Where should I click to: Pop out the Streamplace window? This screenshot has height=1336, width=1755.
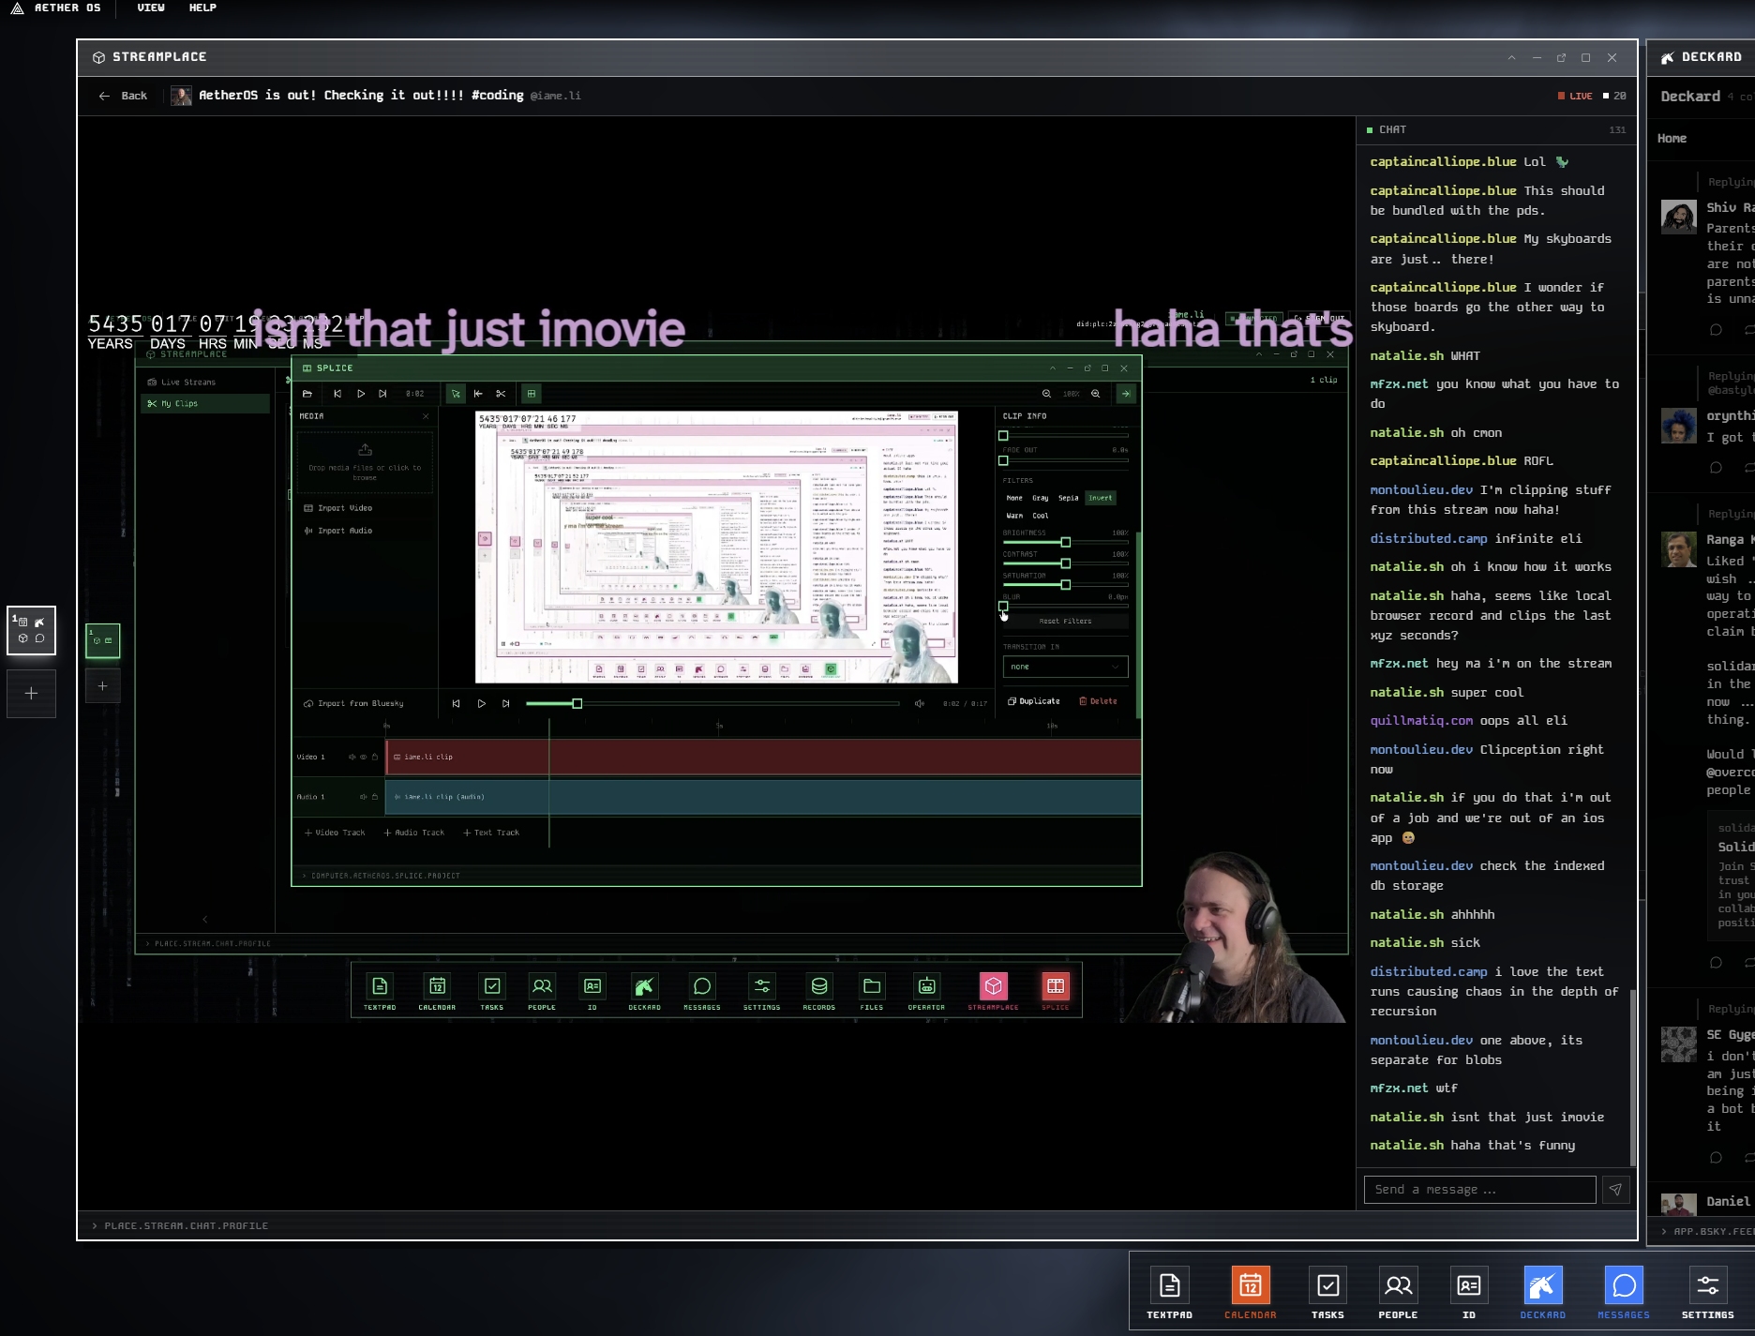1561,58
